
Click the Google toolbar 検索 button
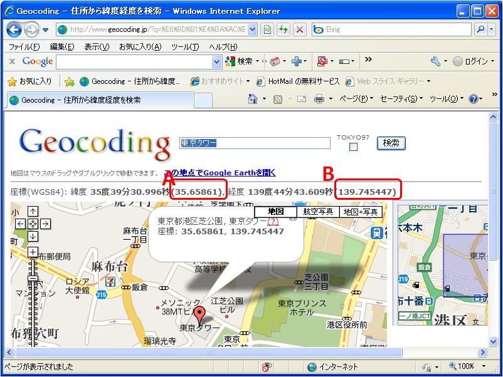[240, 61]
